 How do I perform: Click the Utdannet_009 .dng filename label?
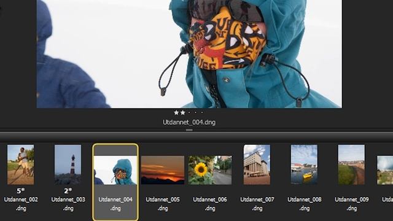(x=352, y=204)
